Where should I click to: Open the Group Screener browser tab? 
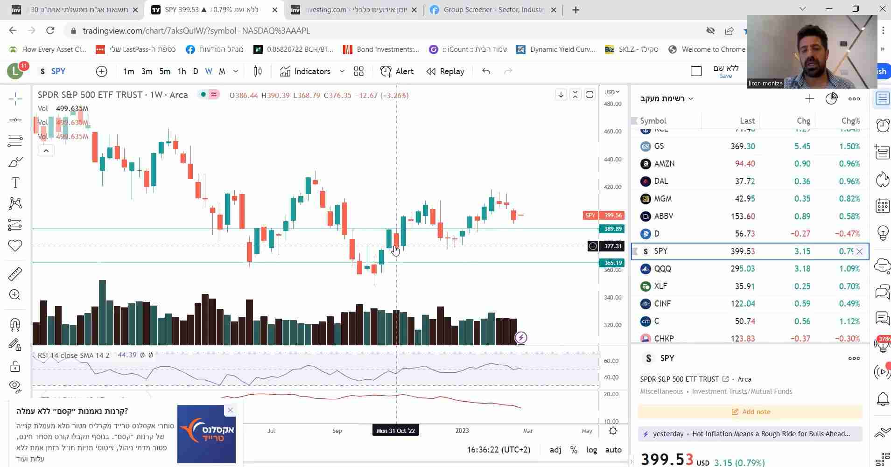[x=493, y=10]
